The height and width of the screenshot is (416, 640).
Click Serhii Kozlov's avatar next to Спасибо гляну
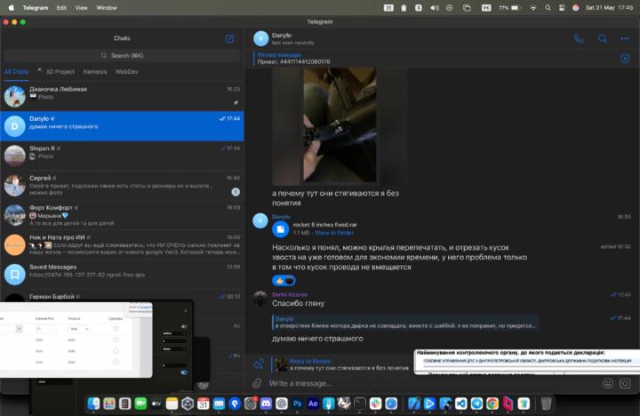pyautogui.click(x=260, y=299)
